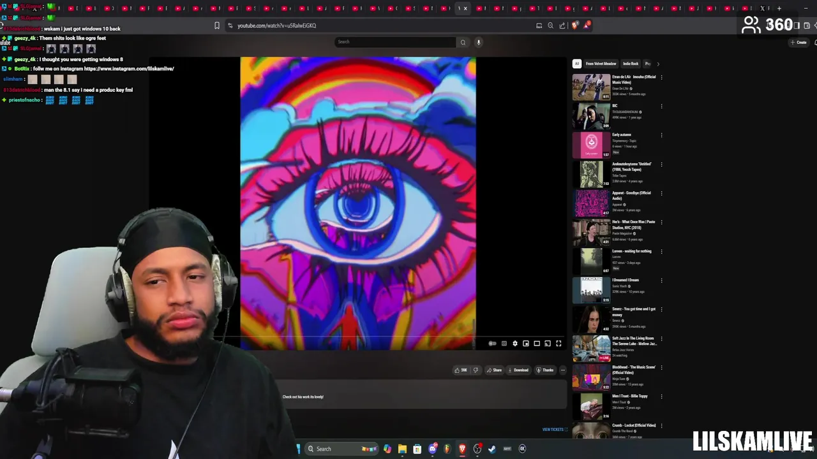
Task: Follow the VIEW TICKETS link
Action: 555,430
